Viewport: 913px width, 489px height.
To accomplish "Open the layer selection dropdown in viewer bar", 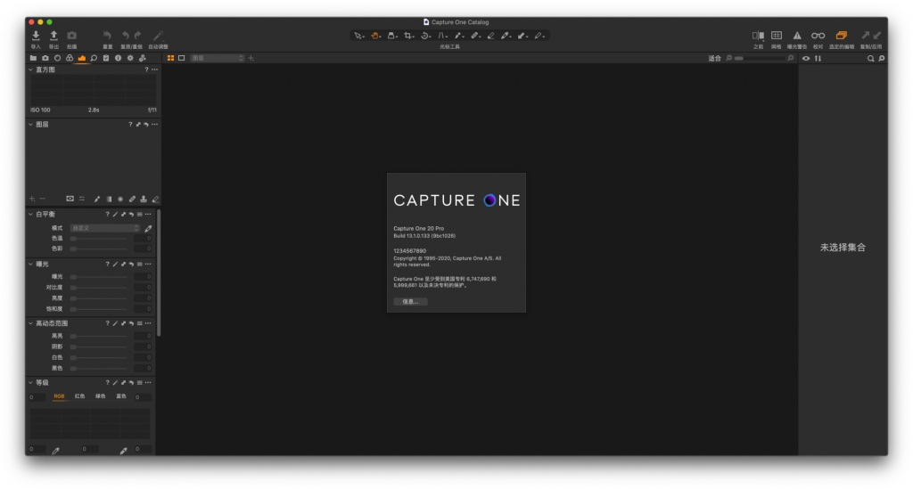I will (x=218, y=58).
